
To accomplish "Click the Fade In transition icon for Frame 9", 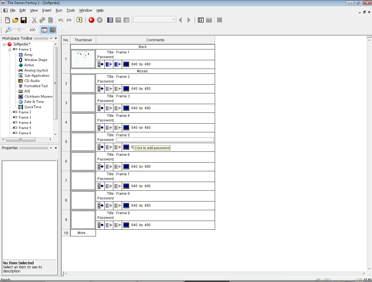I will 109,225.
